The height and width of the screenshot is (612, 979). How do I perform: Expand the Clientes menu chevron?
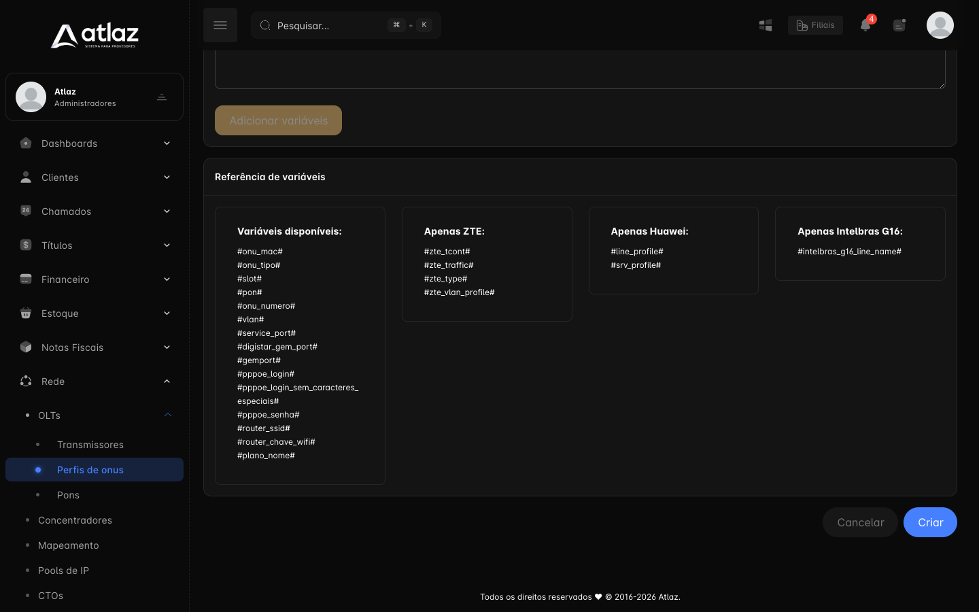167,177
